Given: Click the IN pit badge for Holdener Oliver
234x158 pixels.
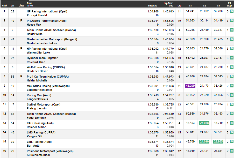Looking at the screenshot, I should coord(232,67).
